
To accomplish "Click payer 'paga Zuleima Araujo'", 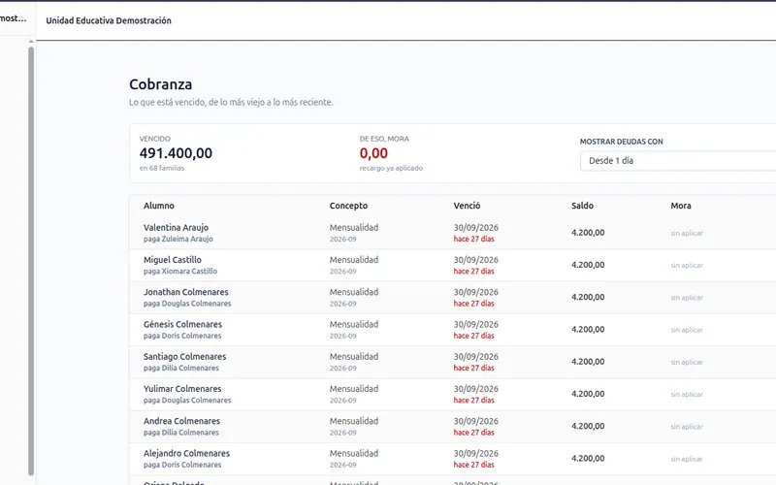I will (x=178, y=239).
